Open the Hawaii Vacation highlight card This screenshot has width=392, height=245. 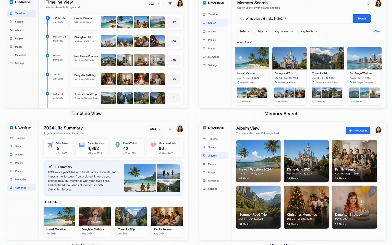tap(59, 222)
